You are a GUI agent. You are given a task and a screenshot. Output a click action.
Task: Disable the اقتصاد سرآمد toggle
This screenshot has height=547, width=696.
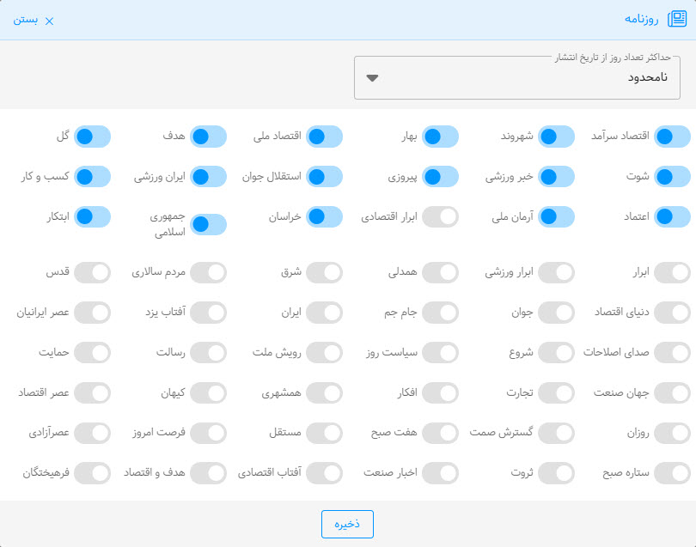click(673, 137)
